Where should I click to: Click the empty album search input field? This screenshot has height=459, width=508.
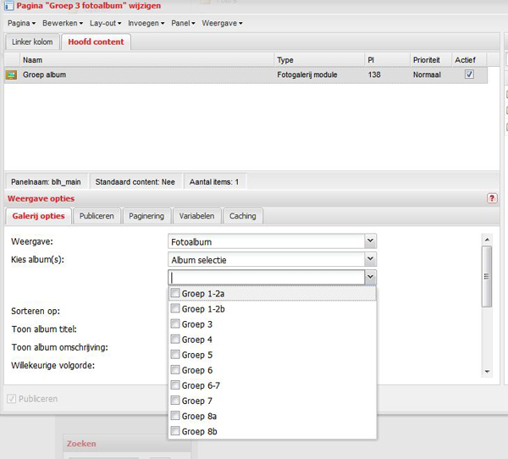267,278
